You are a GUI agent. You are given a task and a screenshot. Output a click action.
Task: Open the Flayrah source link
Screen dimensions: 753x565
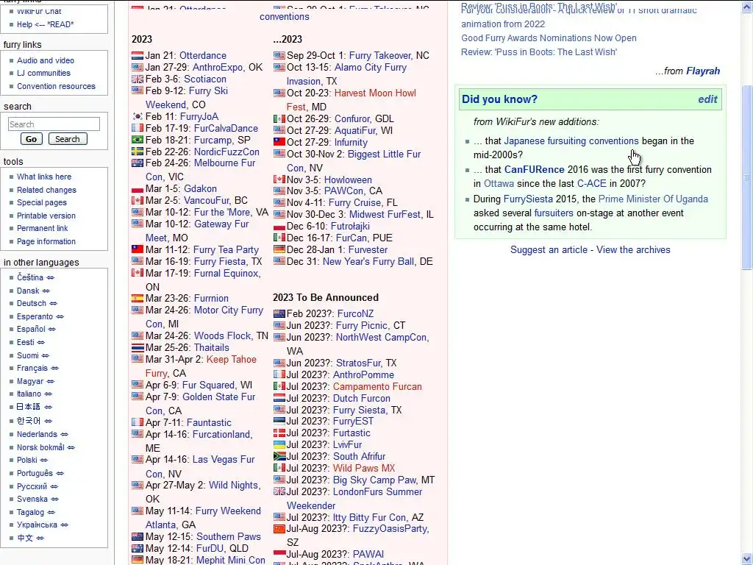coord(703,71)
